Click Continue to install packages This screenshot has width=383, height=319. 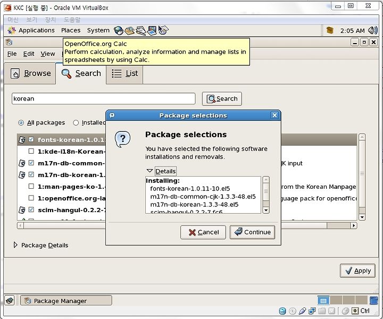[x=252, y=232]
